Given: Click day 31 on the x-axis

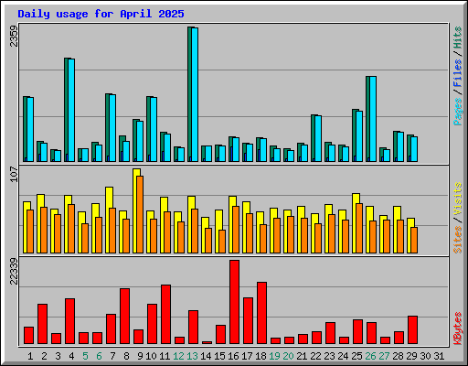Looking at the screenshot, I should tap(439, 356).
